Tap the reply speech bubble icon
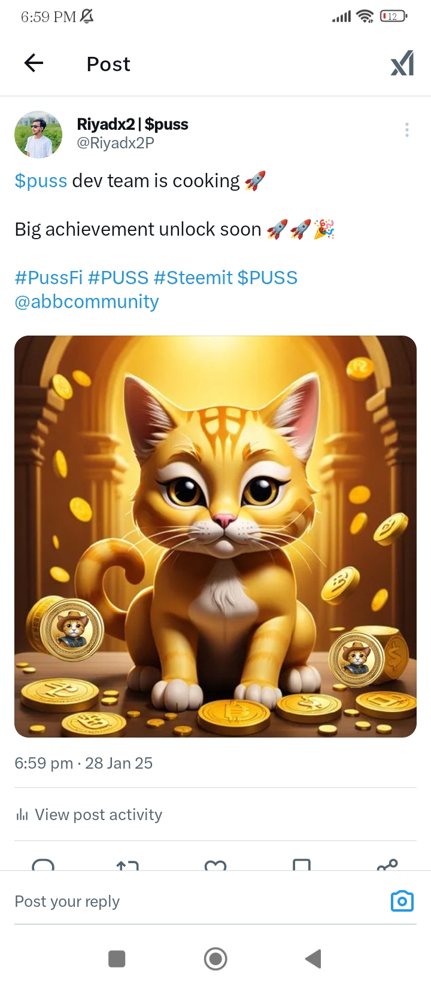431x987 pixels. pos(43,864)
